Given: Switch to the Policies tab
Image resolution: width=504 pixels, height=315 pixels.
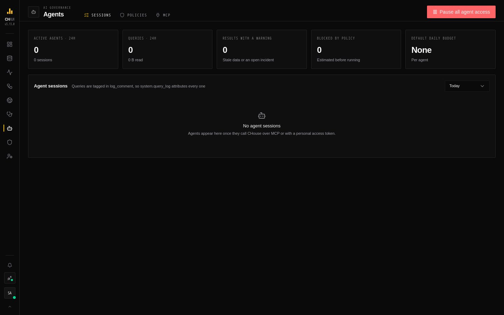Looking at the screenshot, I should coord(133,15).
